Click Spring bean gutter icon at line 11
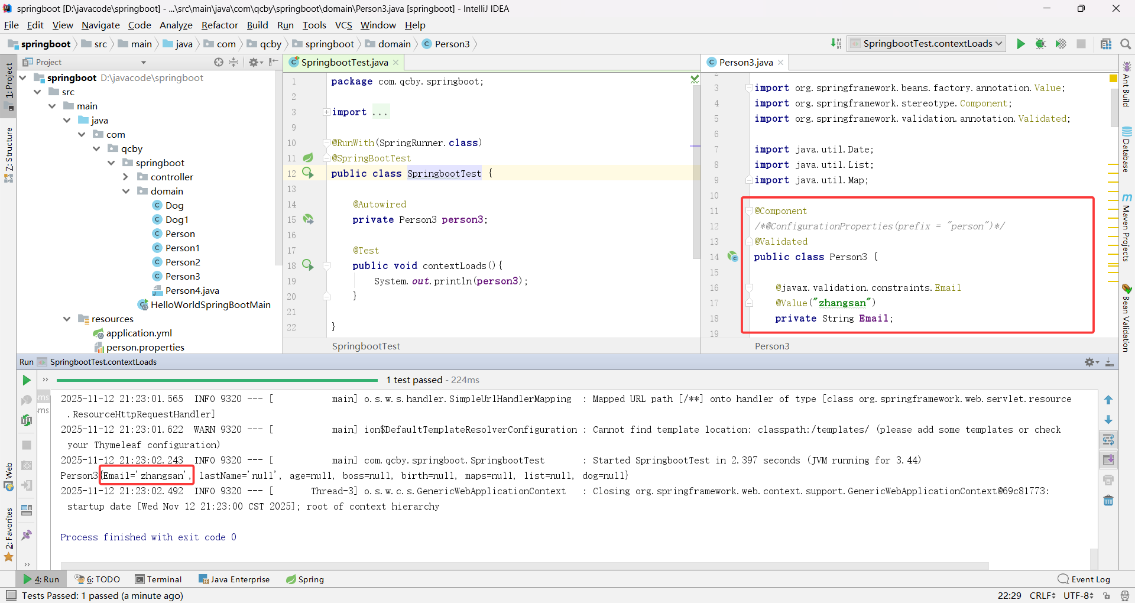1135x603 pixels. click(x=308, y=158)
